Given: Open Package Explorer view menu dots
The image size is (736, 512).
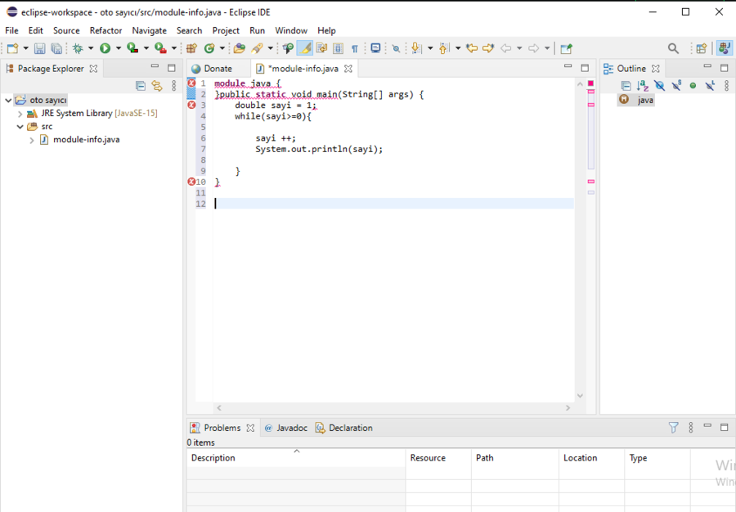Looking at the screenshot, I should 173,85.
